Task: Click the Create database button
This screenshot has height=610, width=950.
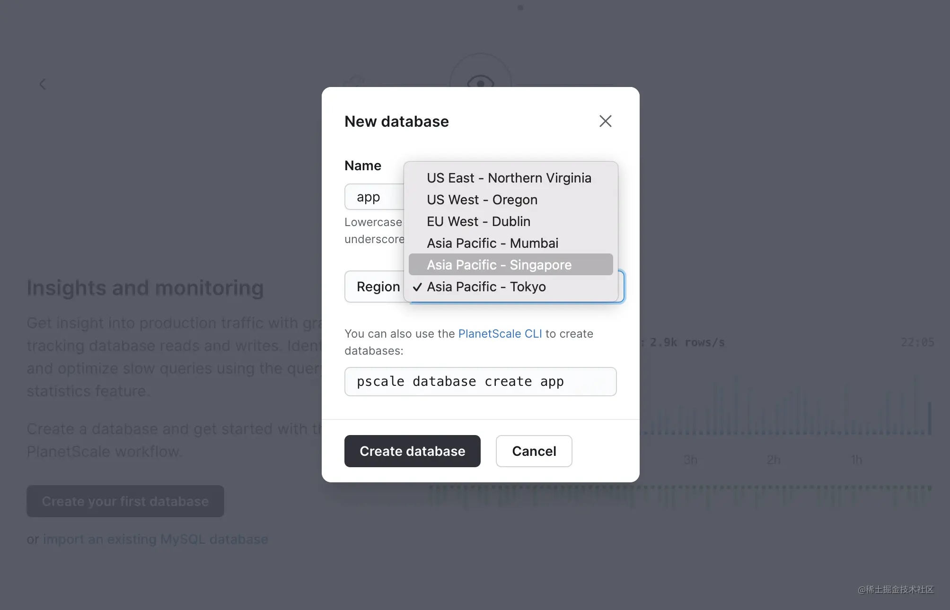Action: [412, 451]
